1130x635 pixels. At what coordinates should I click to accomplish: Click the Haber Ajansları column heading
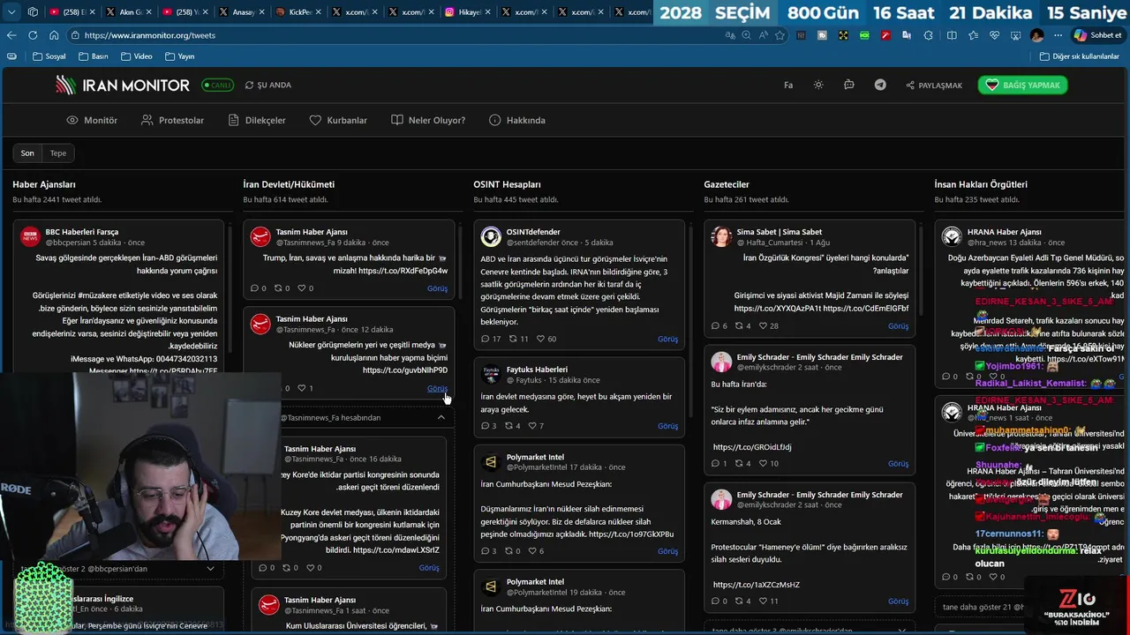(44, 184)
